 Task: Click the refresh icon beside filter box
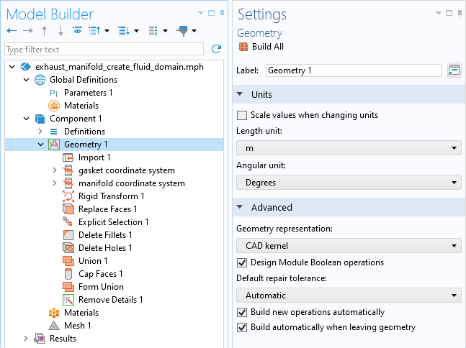click(x=216, y=49)
